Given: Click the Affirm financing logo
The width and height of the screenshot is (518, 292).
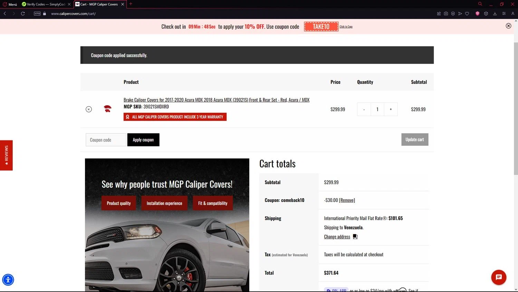Looking at the screenshot, I should click(x=400, y=290).
